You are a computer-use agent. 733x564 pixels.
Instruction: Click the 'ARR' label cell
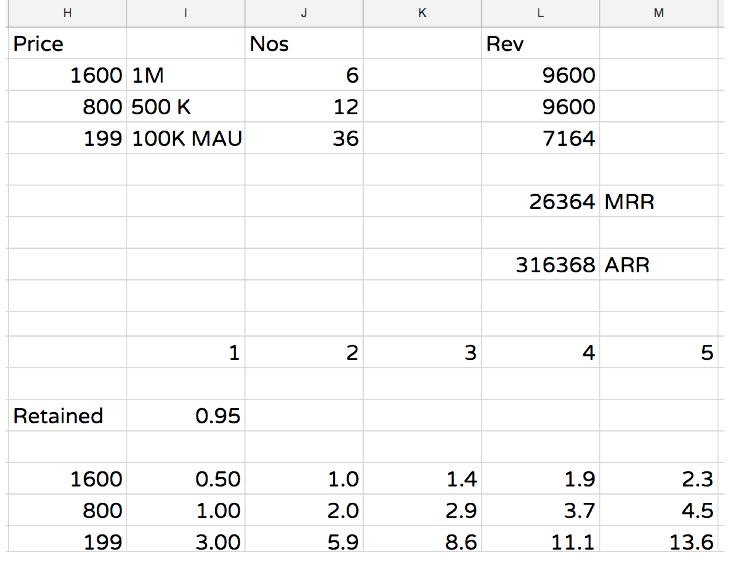coord(659,265)
